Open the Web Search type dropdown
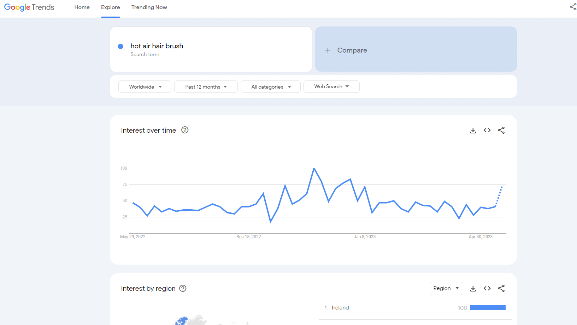The width and height of the screenshot is (577, 325). click(331, 87)
